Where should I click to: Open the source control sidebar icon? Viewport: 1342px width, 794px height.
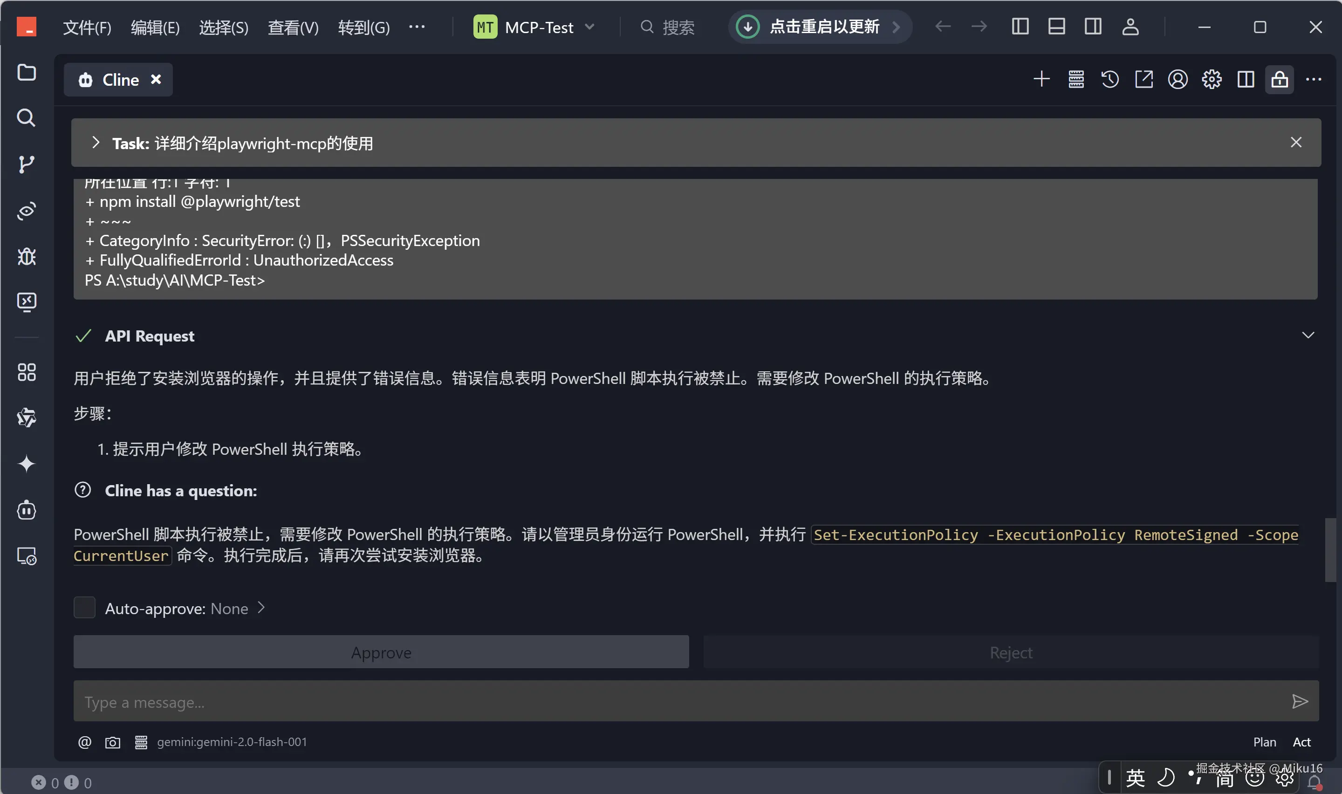coord(26,164)
